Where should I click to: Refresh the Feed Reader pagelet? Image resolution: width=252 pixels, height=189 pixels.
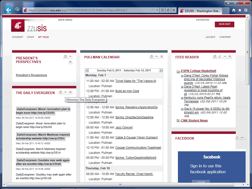point(215,57)
